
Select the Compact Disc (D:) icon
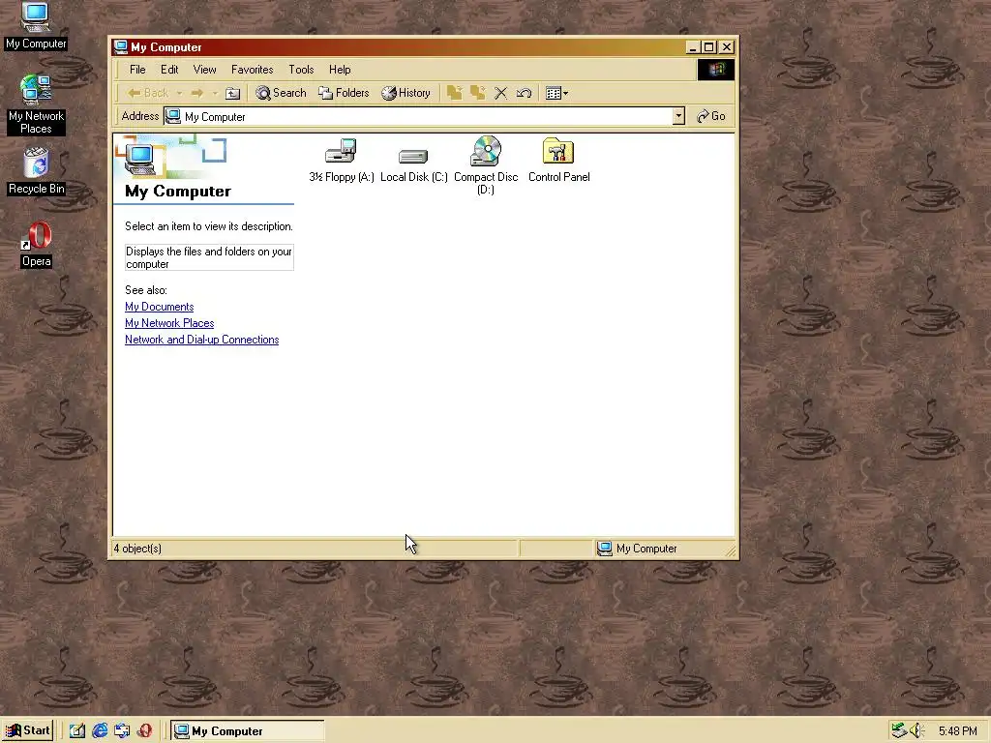486,151
